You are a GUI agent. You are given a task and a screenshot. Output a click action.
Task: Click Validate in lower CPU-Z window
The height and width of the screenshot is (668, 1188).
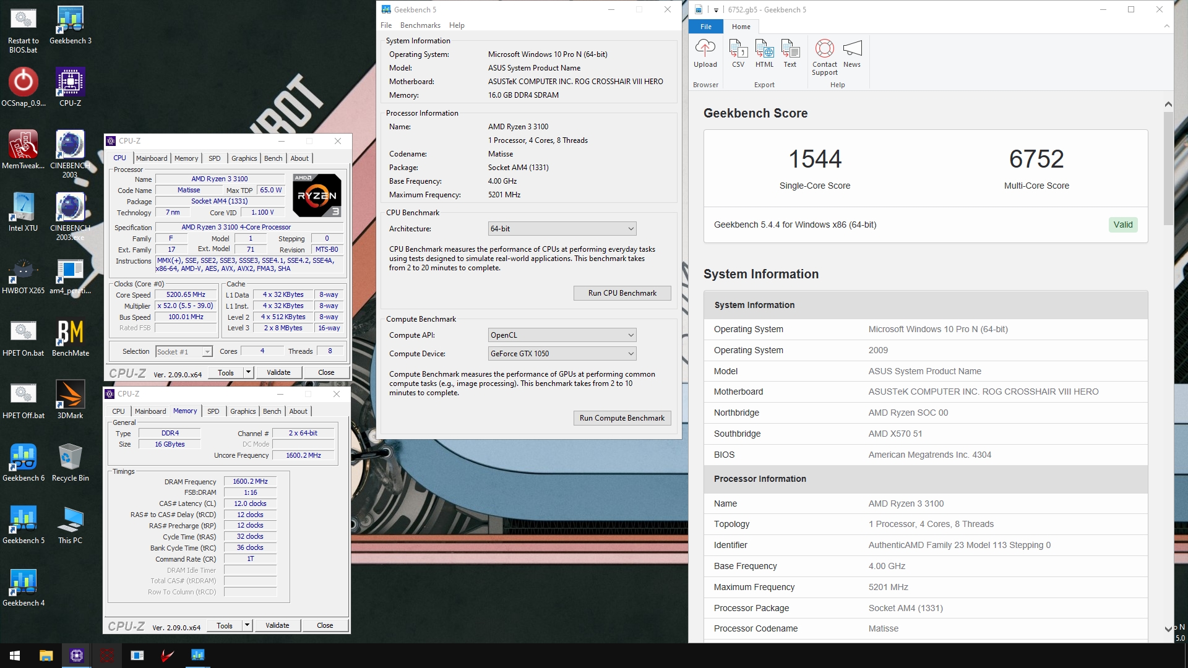pyautogui.click(x=277, y=625)
